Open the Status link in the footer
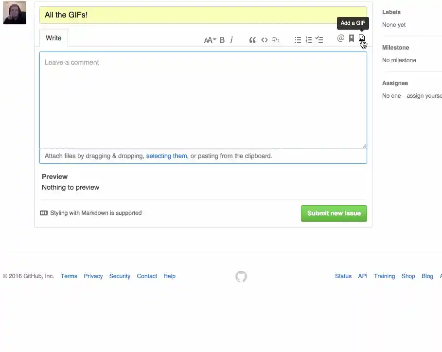Image resolution: width=442 pixels, height=352 pixels. (343, 276)
